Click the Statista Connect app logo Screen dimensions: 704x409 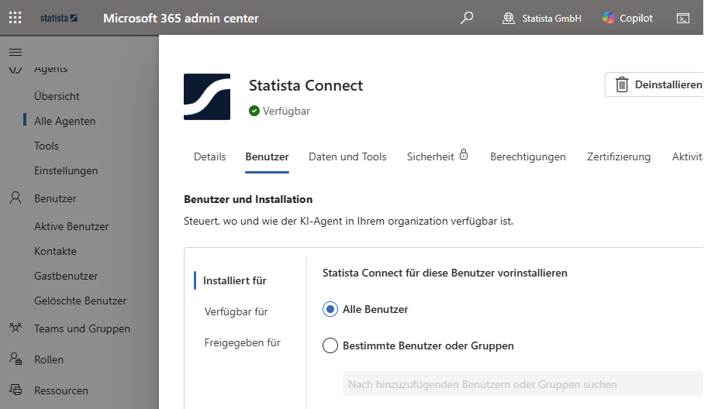click(x=207, y=97)
